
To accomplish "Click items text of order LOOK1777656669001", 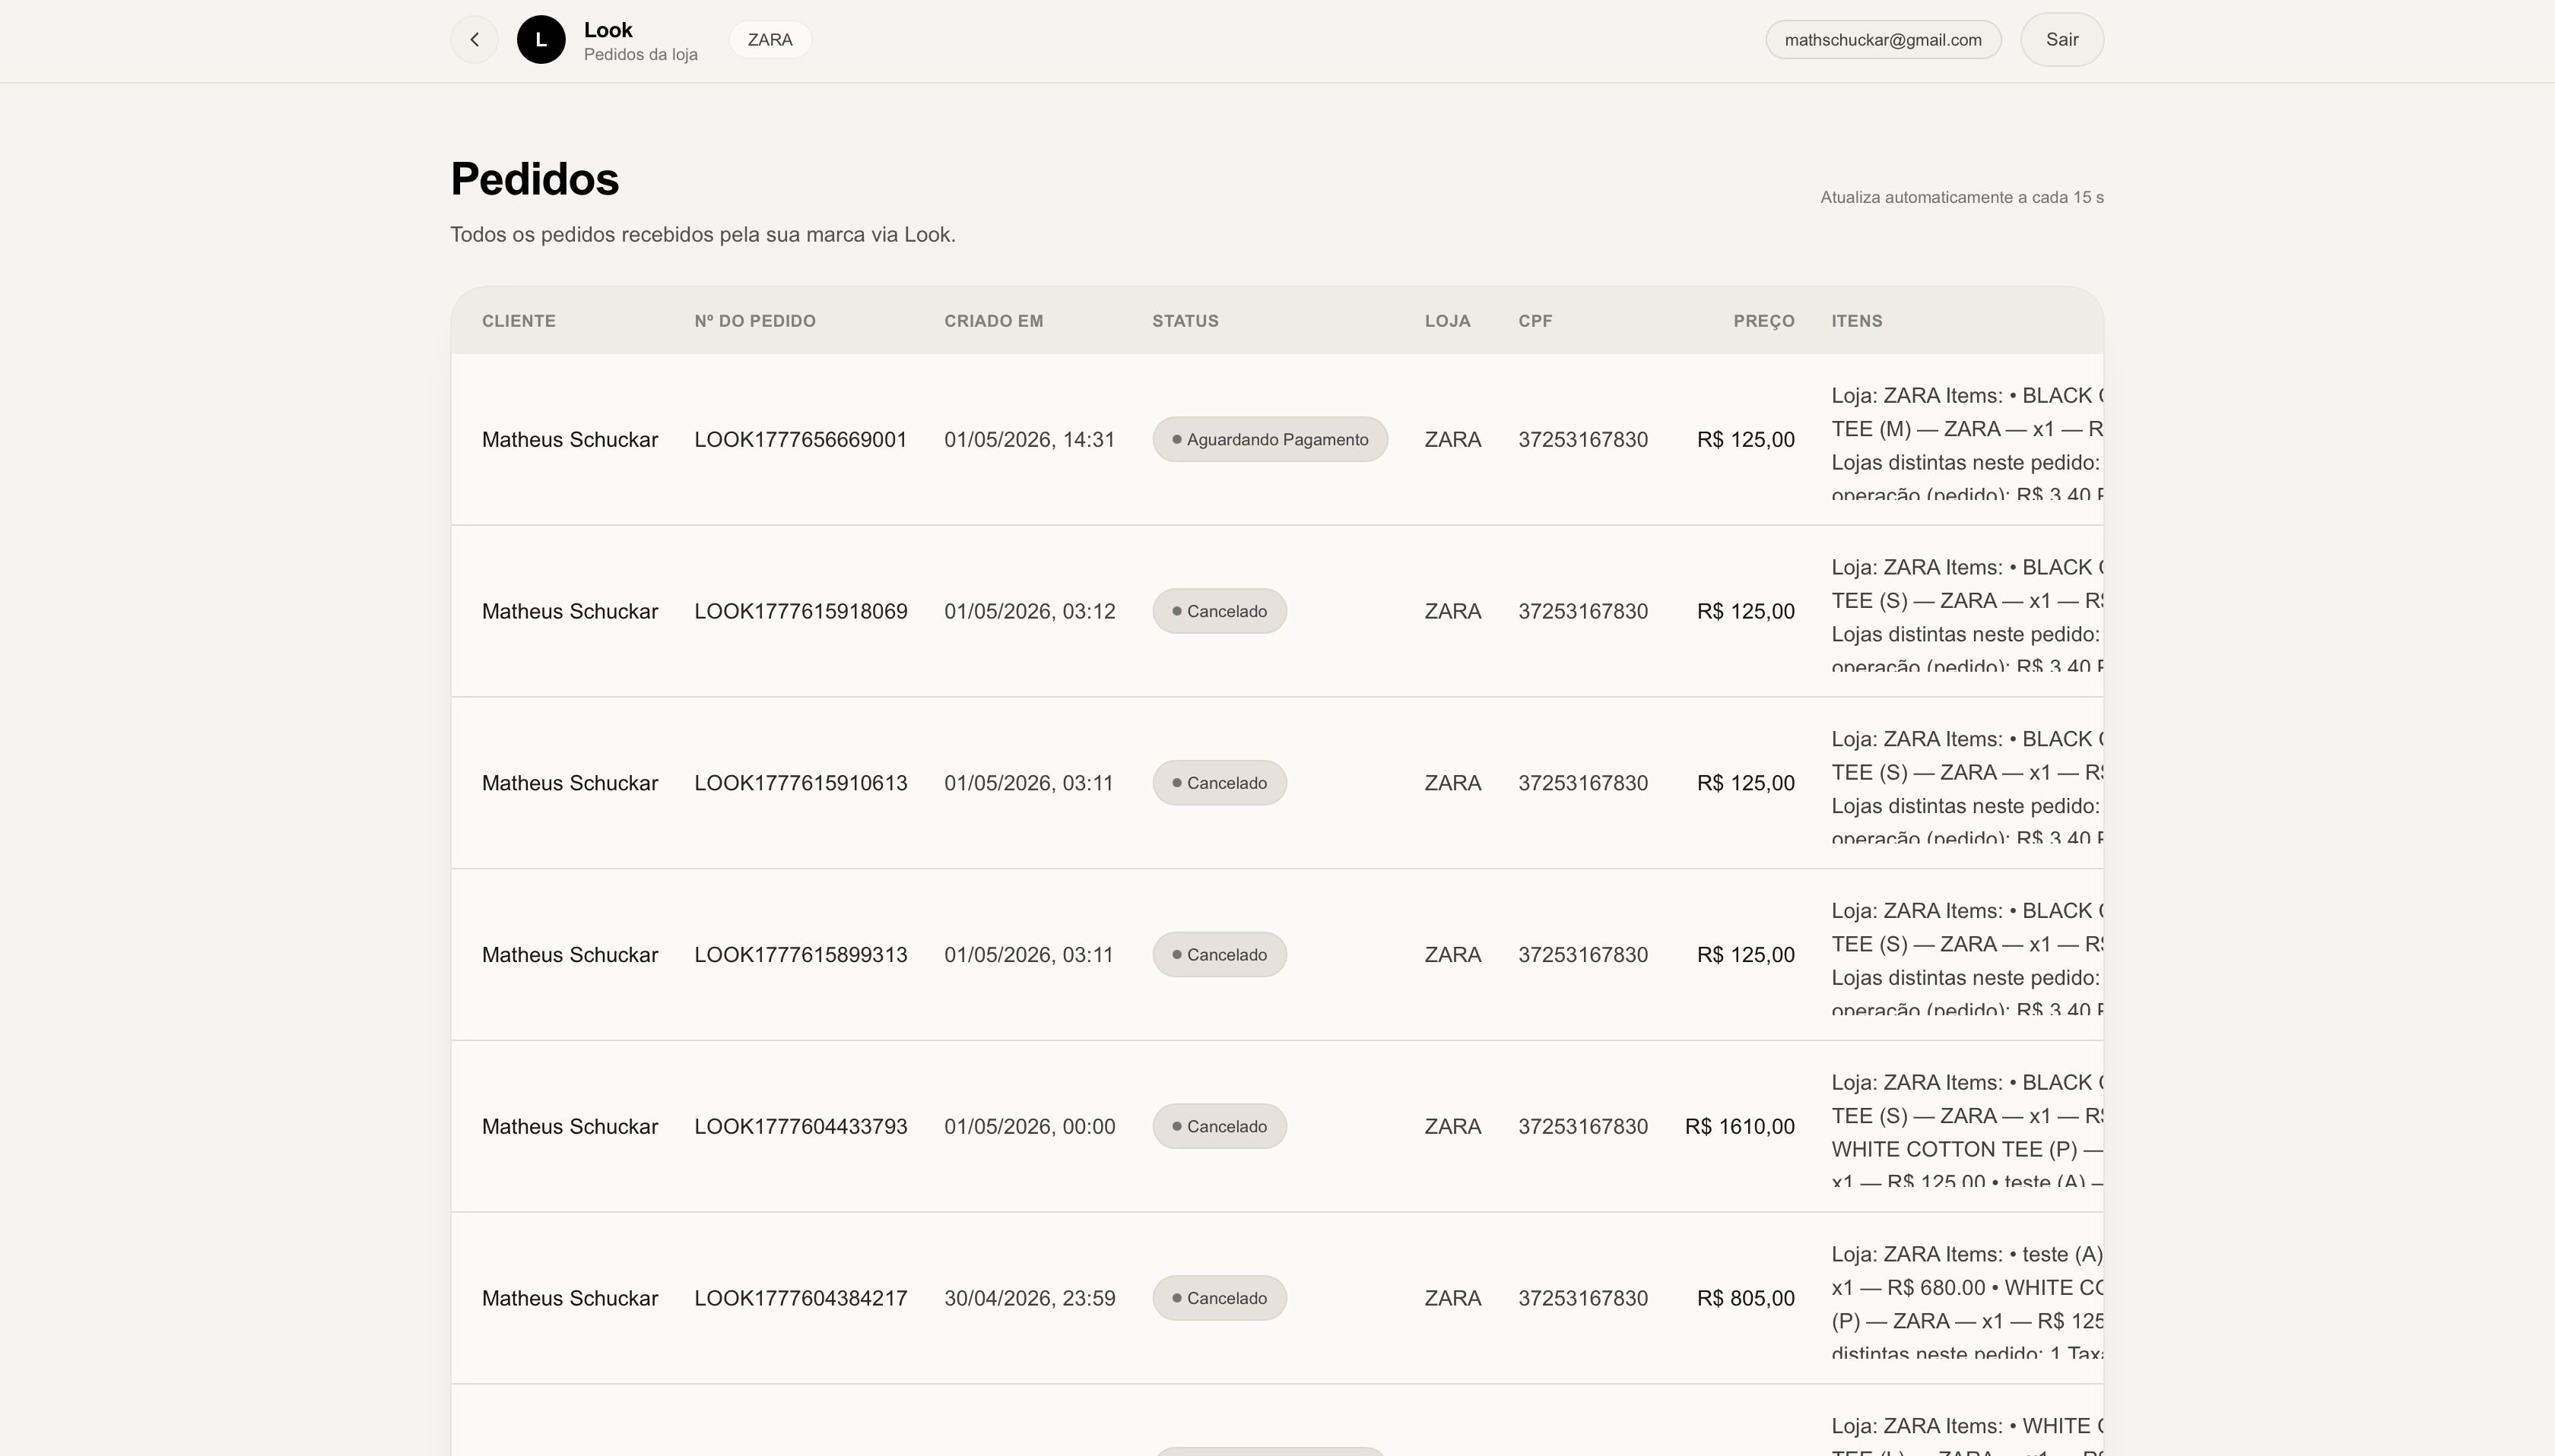I will (x=1966, y=440).
